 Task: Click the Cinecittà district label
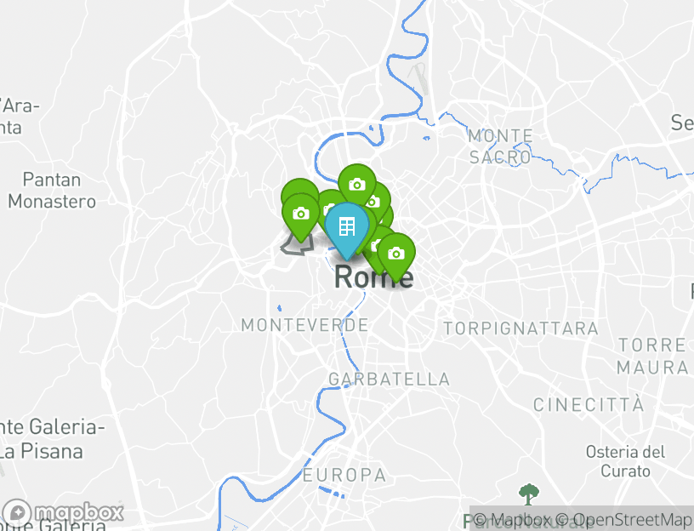click(589, 405)
